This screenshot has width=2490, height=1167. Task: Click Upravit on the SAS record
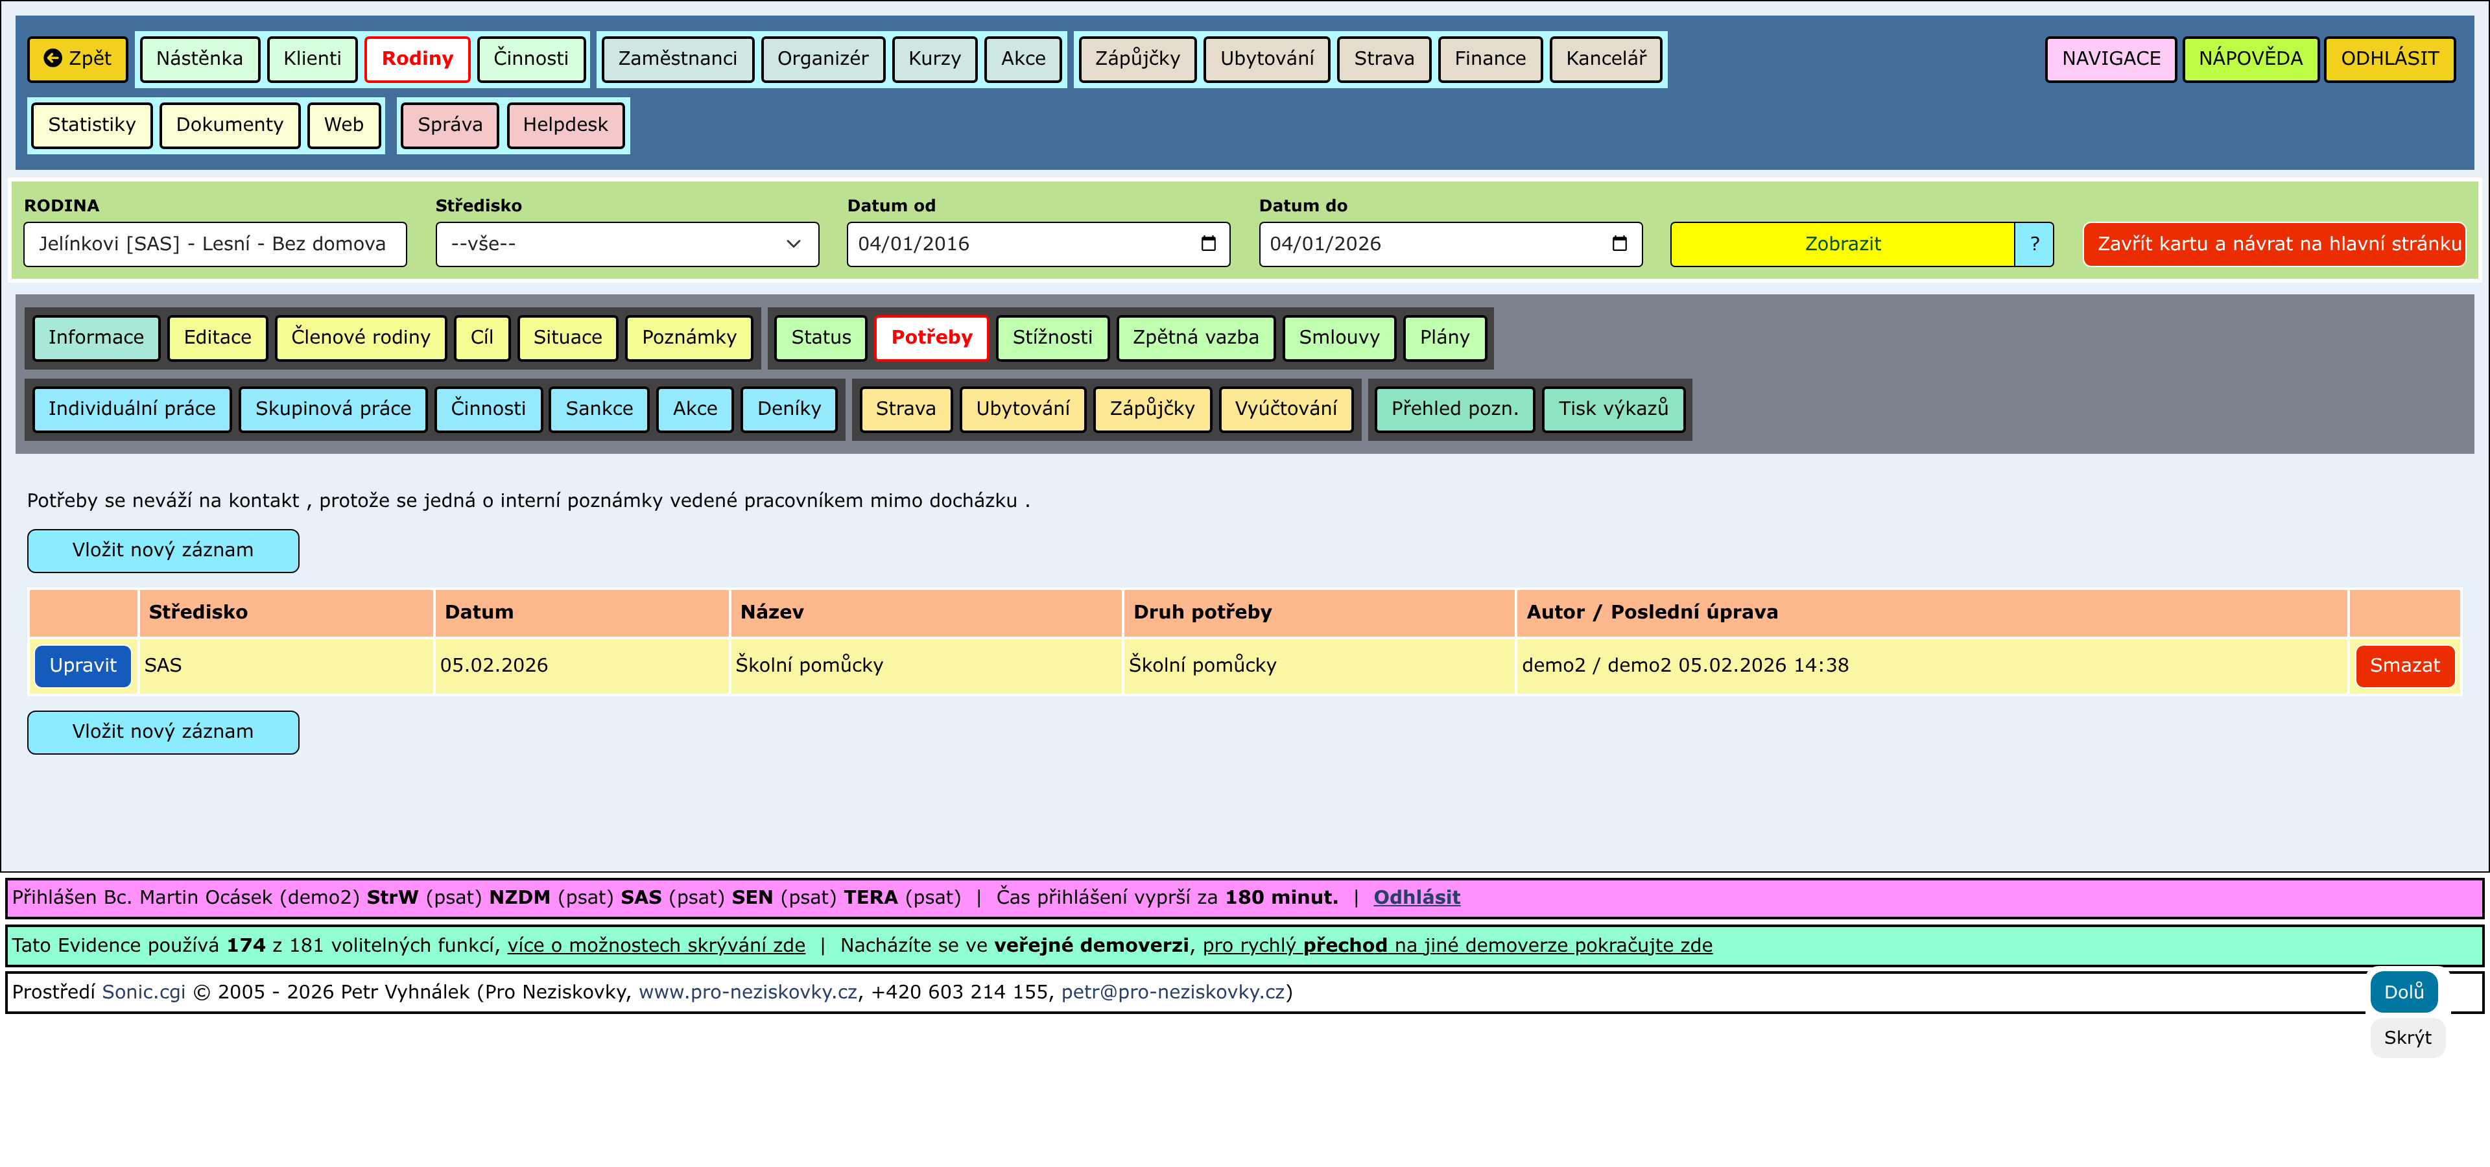[83, 666]
